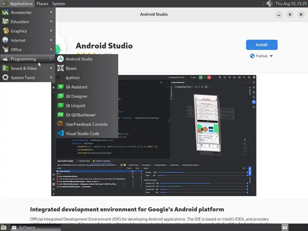Image resolution: width=308 pixels, height=231 pixels.
Task: Click the workspace switcher icon bottom right
Action: [x=285, y=227]
